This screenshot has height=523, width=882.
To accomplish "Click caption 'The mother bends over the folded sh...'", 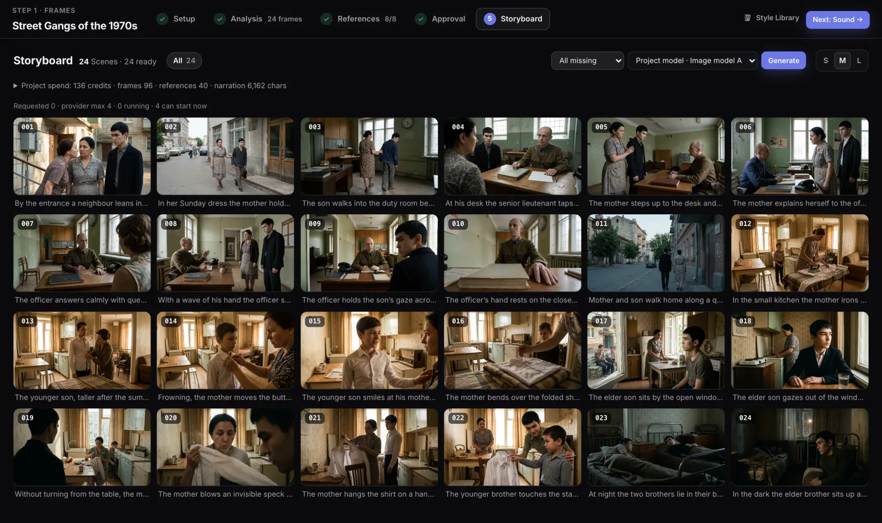I will tap(513, 397).
